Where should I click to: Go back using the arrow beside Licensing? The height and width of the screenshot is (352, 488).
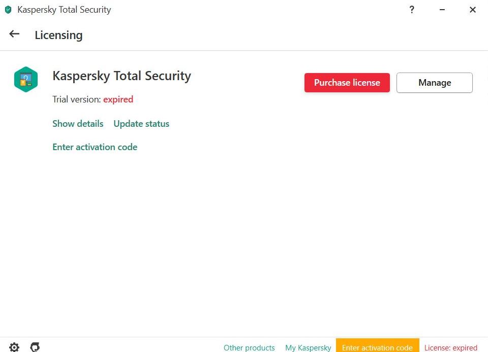click(x=14, y=34)
